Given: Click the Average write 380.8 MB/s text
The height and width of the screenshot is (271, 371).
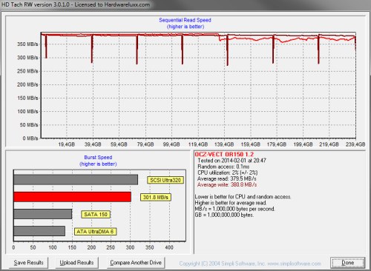Looking at the screenshot, I should pyautogui.click(x=227, y=184).
